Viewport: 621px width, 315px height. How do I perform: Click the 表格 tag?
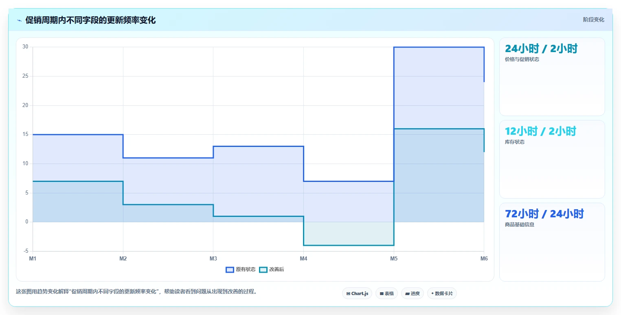tap(386, 293)
